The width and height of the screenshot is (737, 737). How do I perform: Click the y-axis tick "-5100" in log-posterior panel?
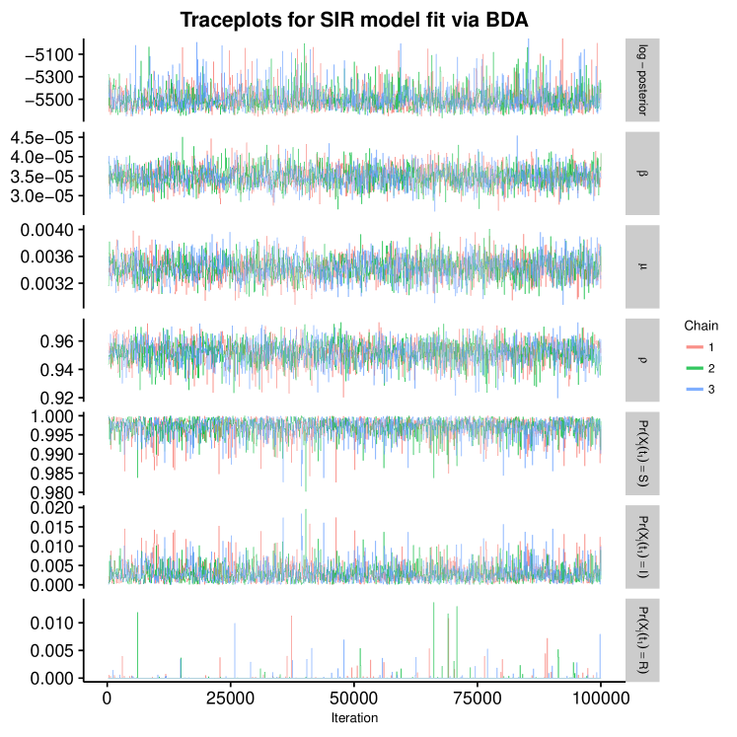pos(49,55)
